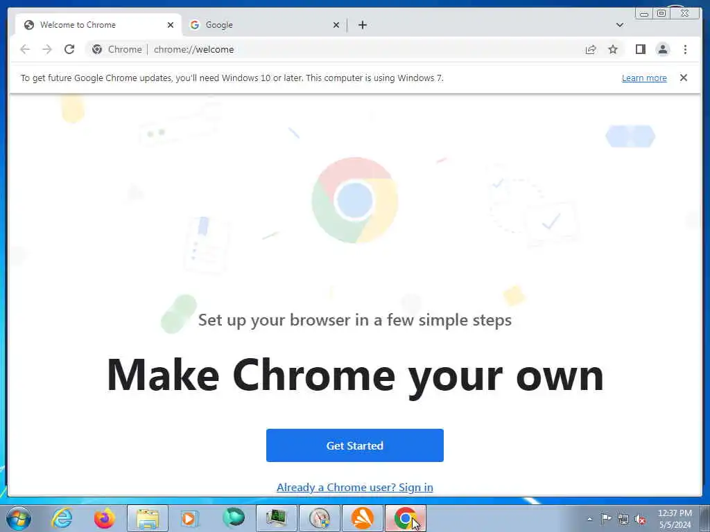Open the clock showing 12:37 PM

click(x=675, y=519)
